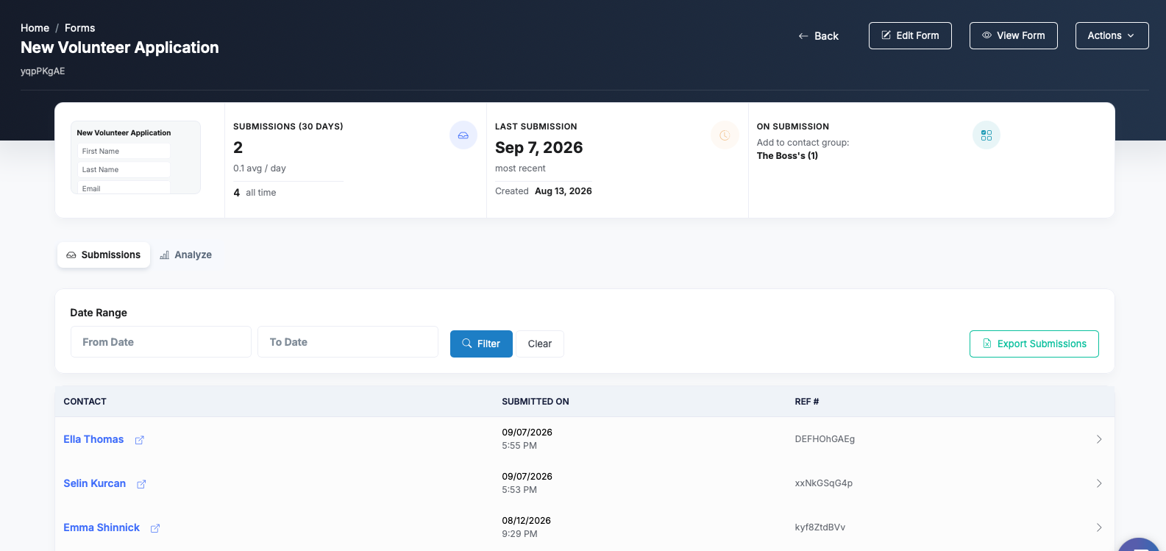Screen dimensions: 1166x551
Task: Navigate to Forms in the breadcrumb
Action: pos(80,28)
